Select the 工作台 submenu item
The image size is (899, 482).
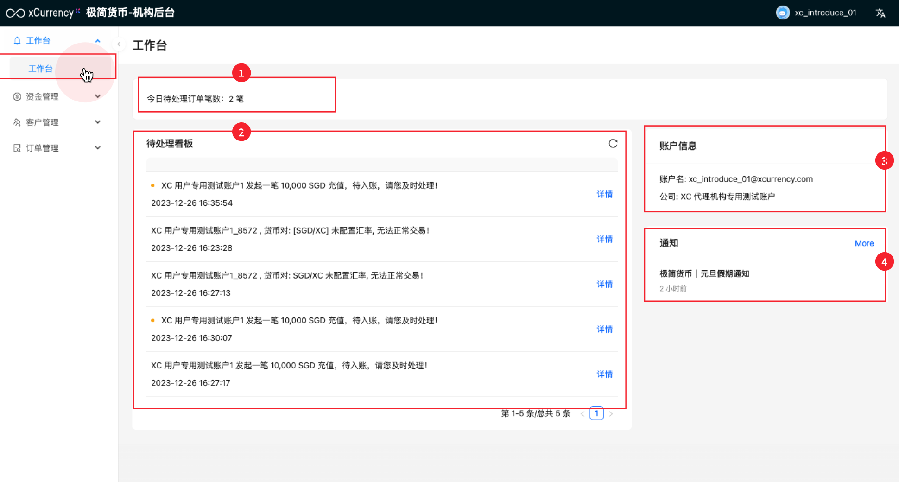[x=41, y=69]
